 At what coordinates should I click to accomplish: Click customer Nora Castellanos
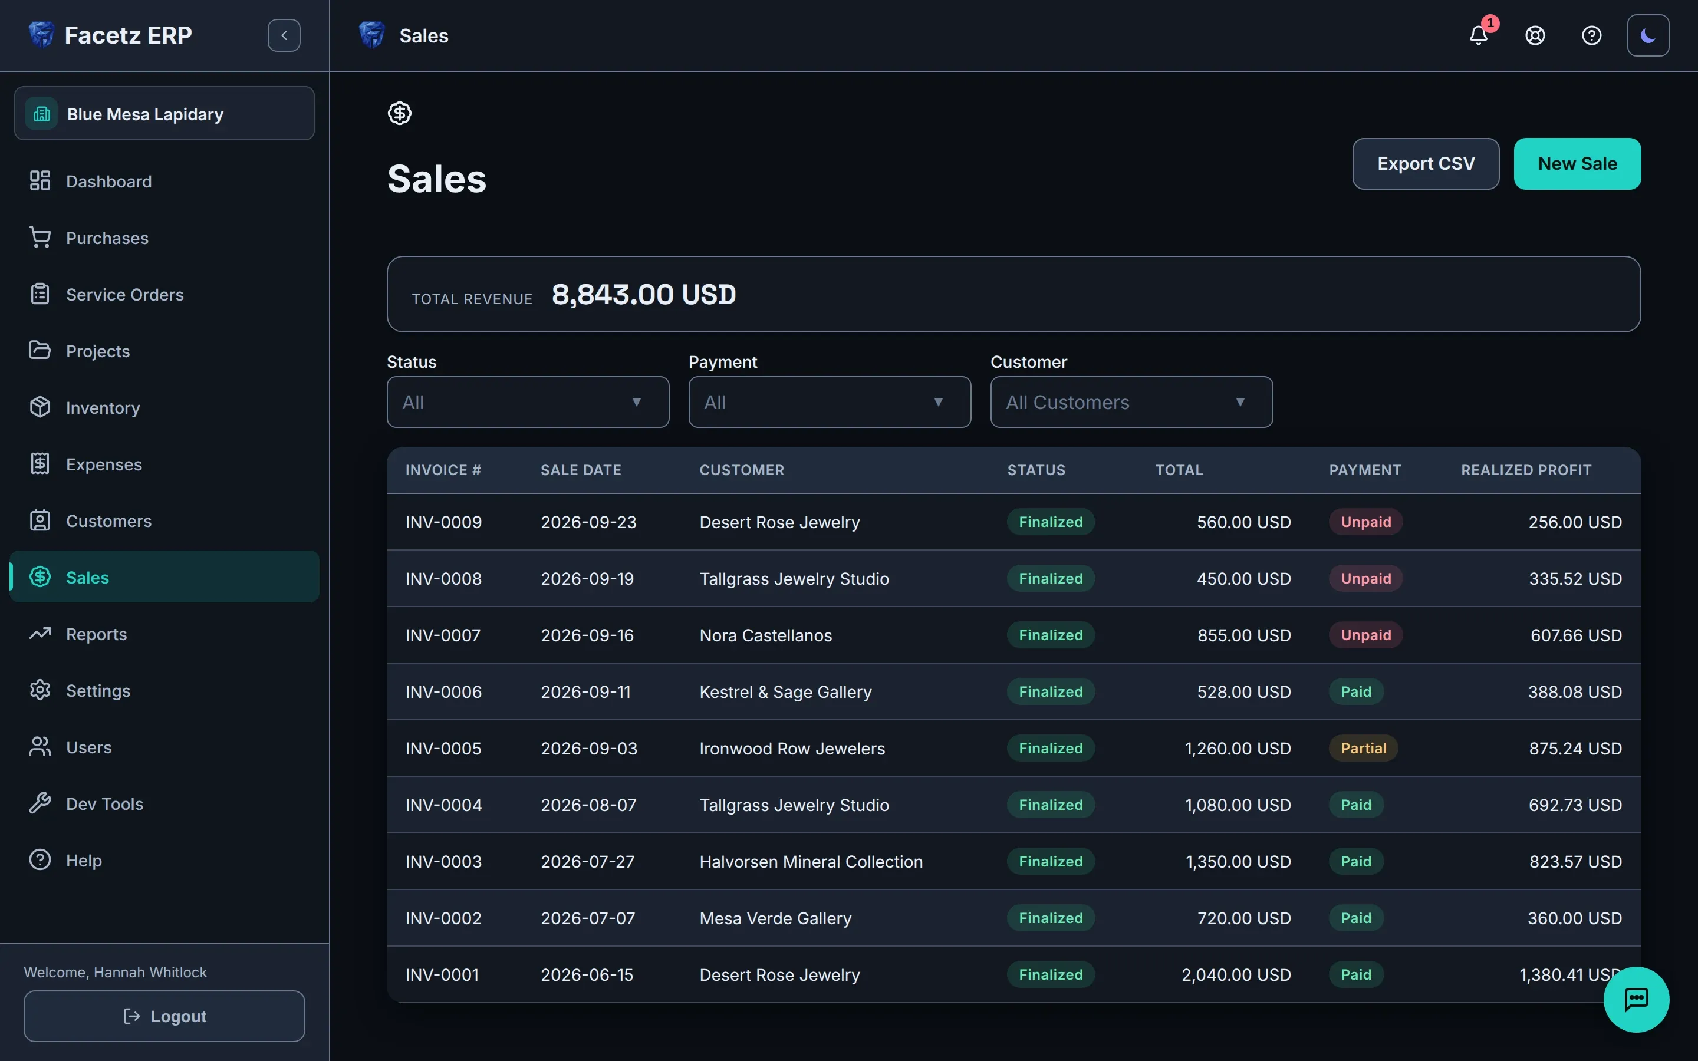765,636
